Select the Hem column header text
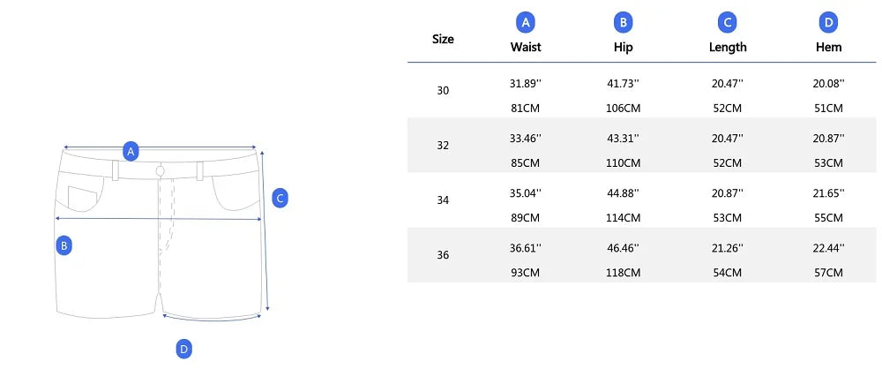 pyautogui.click(x=828, y=47)
